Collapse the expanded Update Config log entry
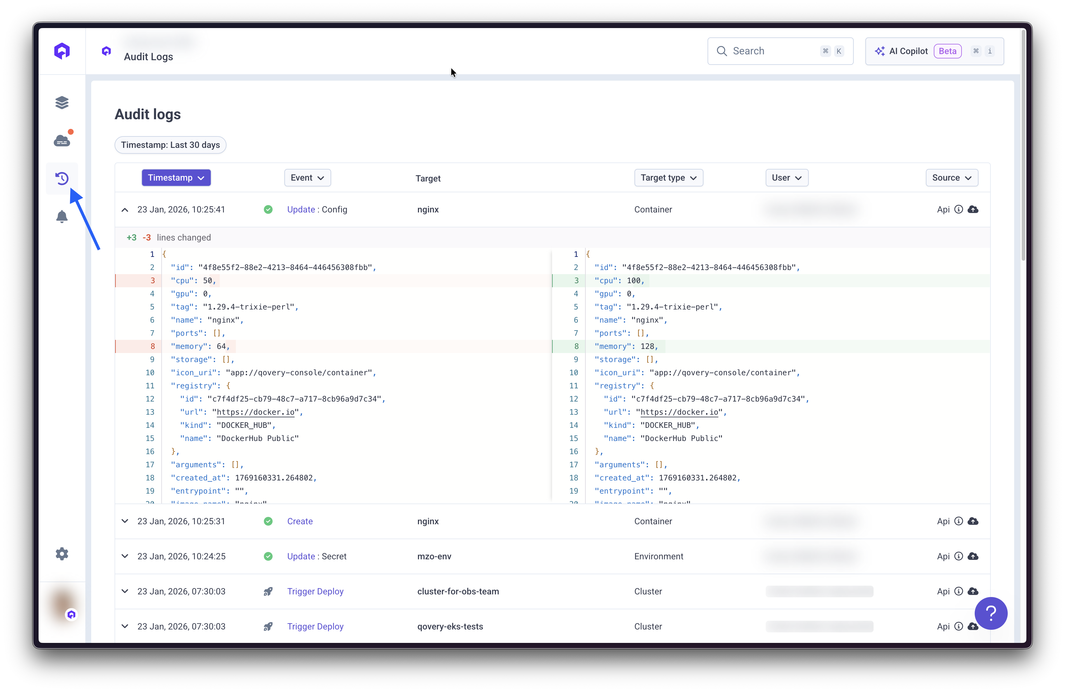 coord(125,209)
